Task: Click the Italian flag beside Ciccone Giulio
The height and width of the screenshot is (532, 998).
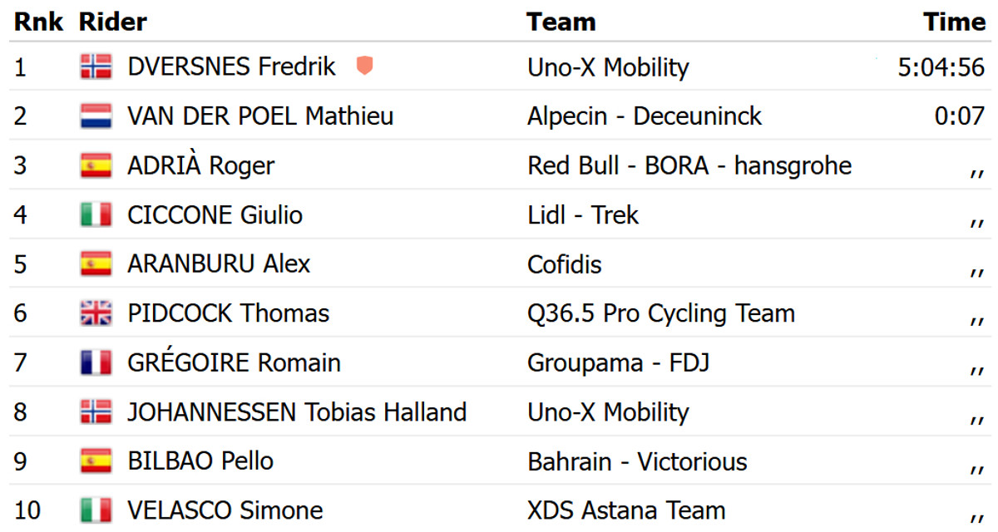Action: (x=96, y=215)
